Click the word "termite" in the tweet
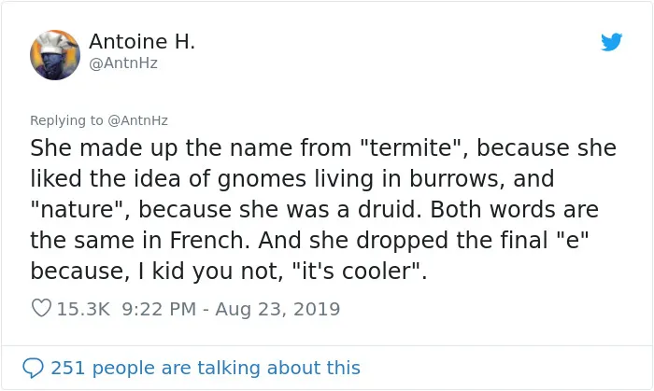The image size is (654, 391). tap(412, 147)
